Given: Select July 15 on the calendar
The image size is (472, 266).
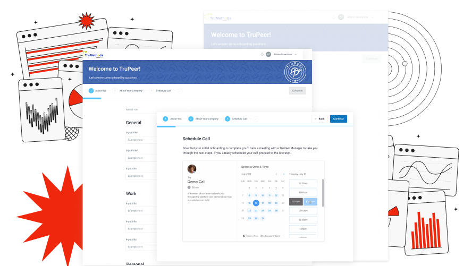Looking at the screenshot, I should [x=249, y=203].
